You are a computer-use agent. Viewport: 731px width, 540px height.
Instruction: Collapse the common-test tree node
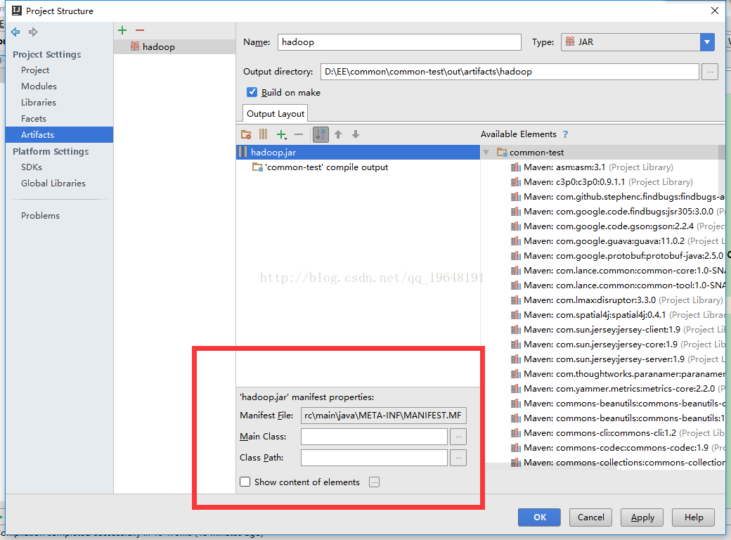[x=486, y=153]
